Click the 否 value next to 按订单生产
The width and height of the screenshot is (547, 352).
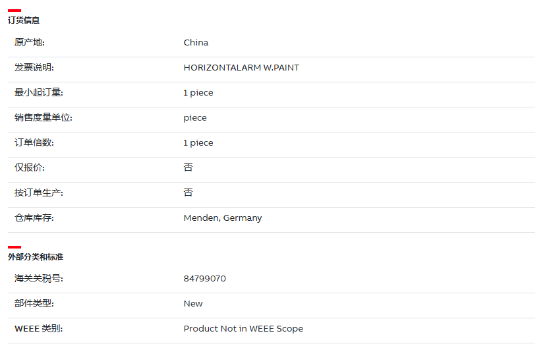pyautogui.click(x=188, y=192)
